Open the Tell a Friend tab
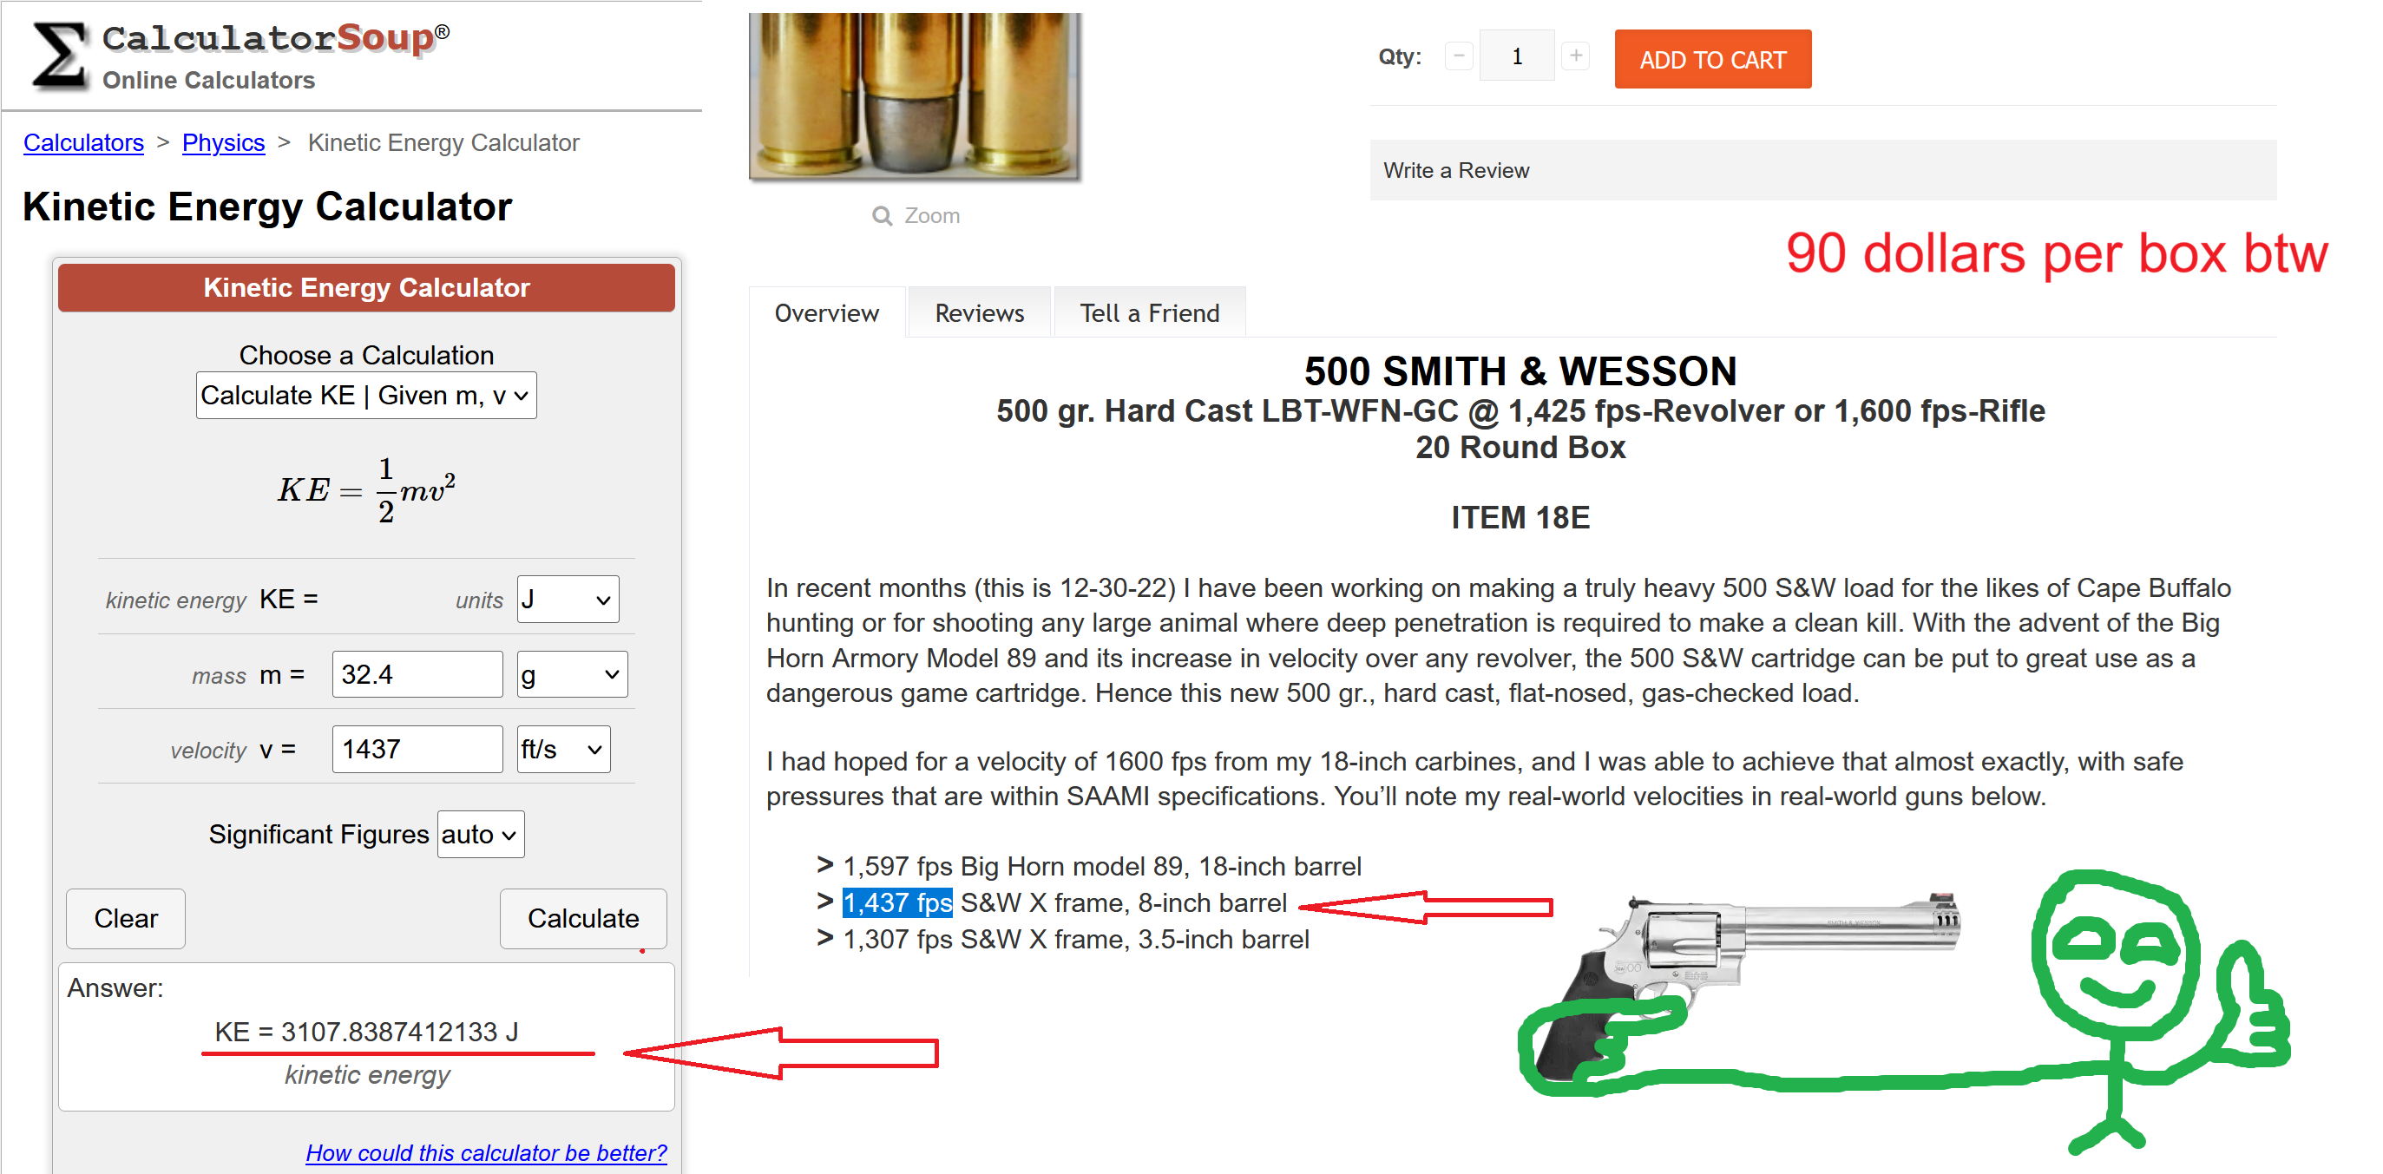The height and width of the screenshot is (1174, 2383). [x=1149, y=313]
